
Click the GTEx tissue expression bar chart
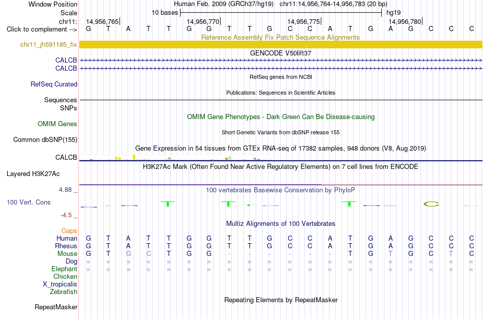coord(175,158)
